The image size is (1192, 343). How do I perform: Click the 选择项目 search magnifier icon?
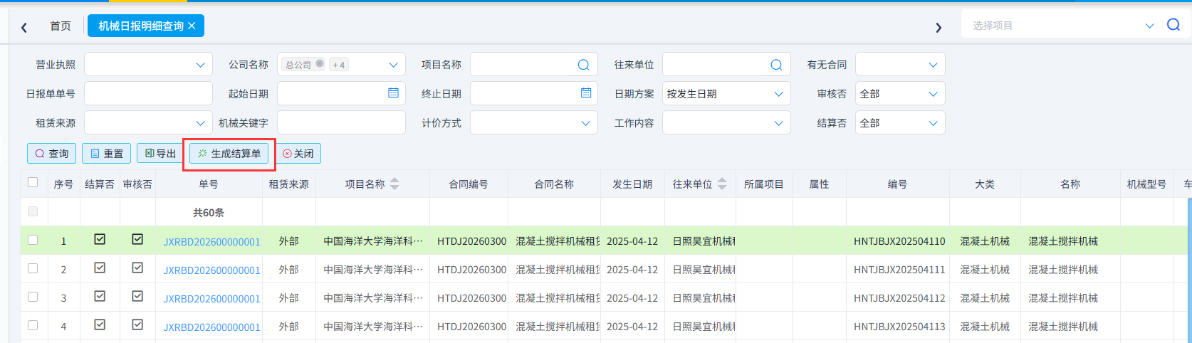pos(1173,25)
